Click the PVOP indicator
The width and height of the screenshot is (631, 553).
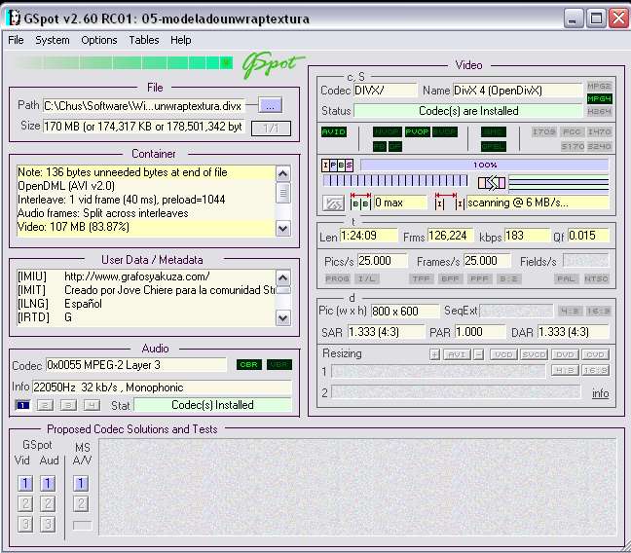[418, 132]
